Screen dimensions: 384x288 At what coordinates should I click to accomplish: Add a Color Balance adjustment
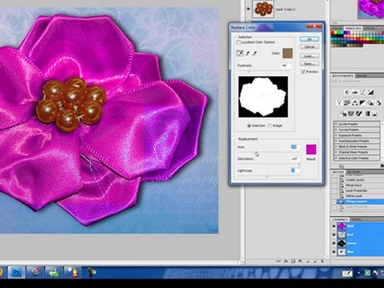355,102
